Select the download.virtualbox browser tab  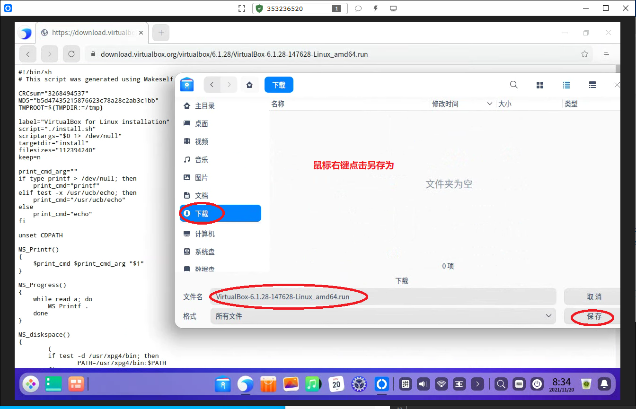93,33
